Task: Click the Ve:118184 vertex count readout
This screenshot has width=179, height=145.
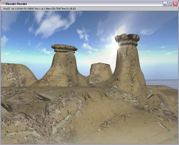Action: click(x=17, y=9)
